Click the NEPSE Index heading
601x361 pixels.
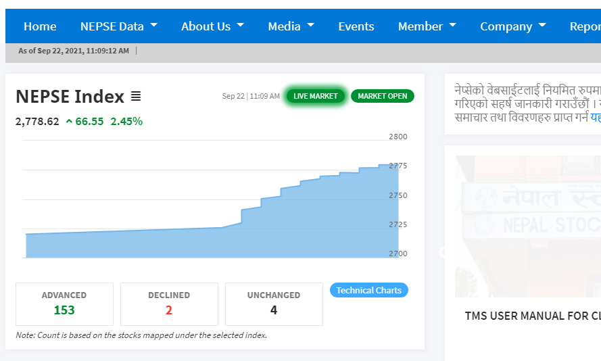(70, 96)
